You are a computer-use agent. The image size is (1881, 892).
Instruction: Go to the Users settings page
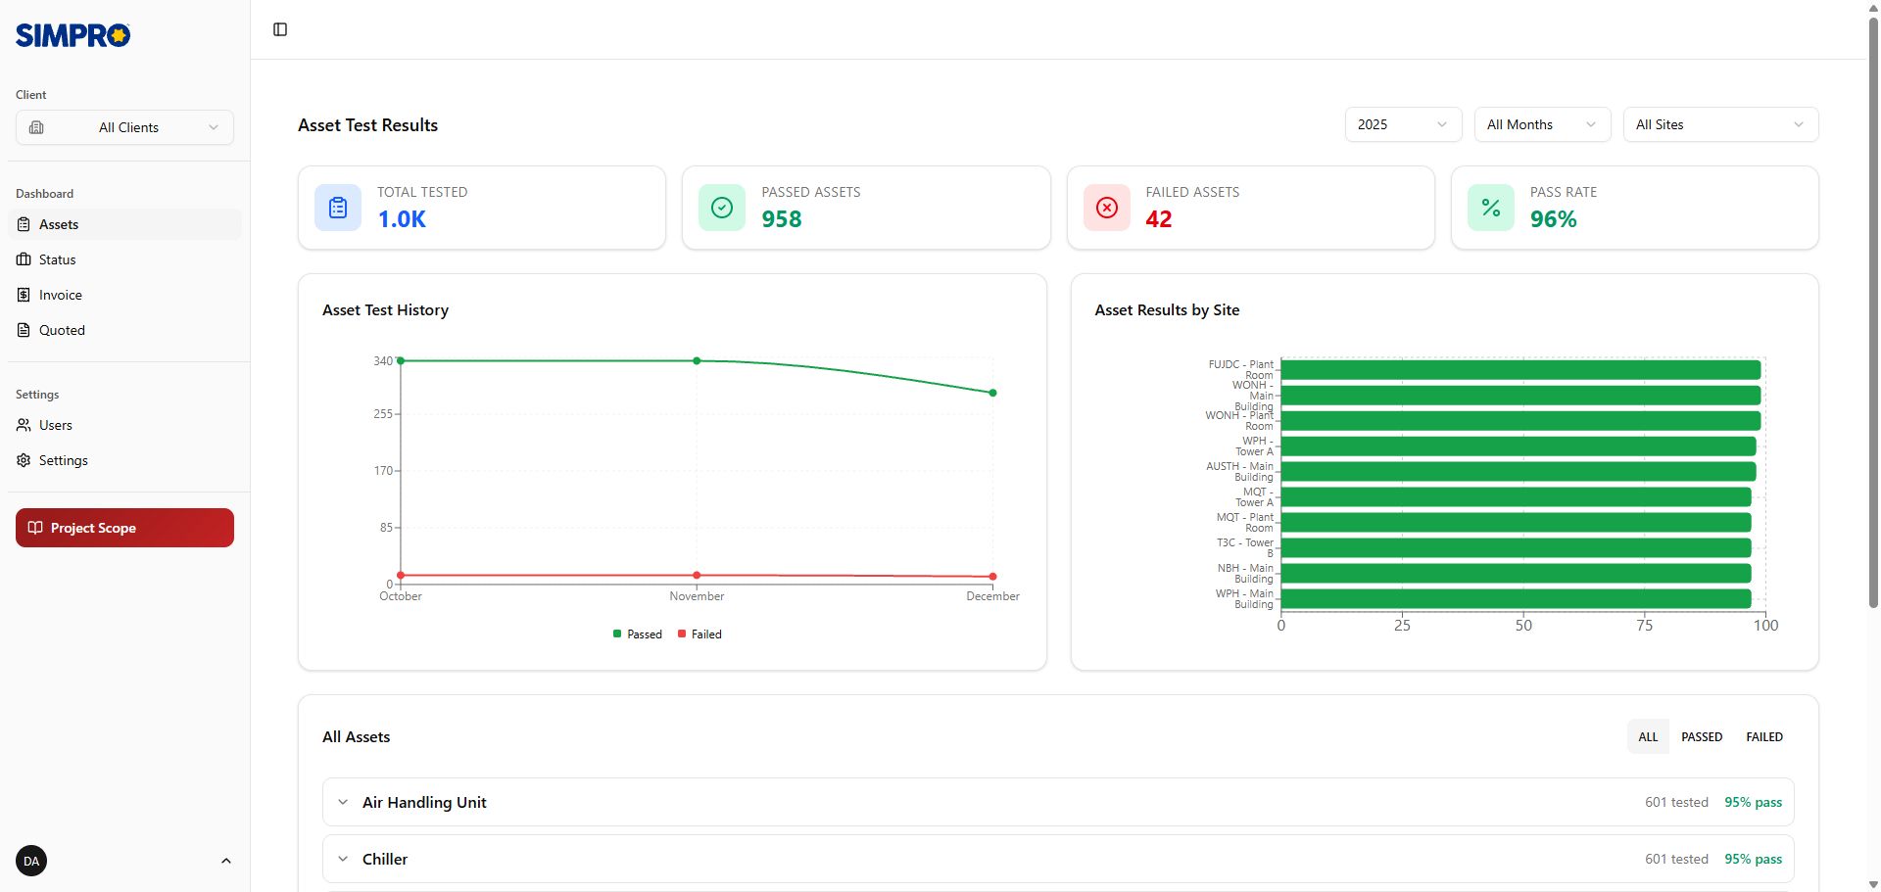point(56,425)
